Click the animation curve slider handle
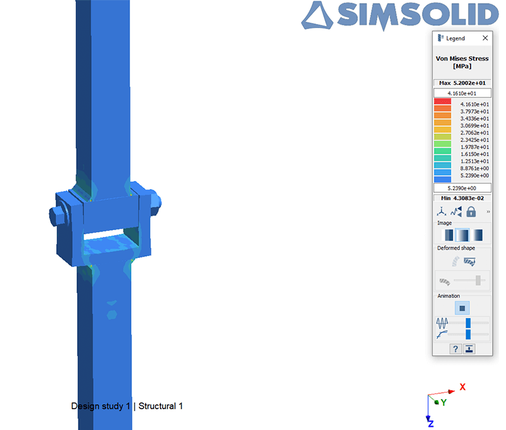Viewport: 506px width, 430px height. click(468, 334)
